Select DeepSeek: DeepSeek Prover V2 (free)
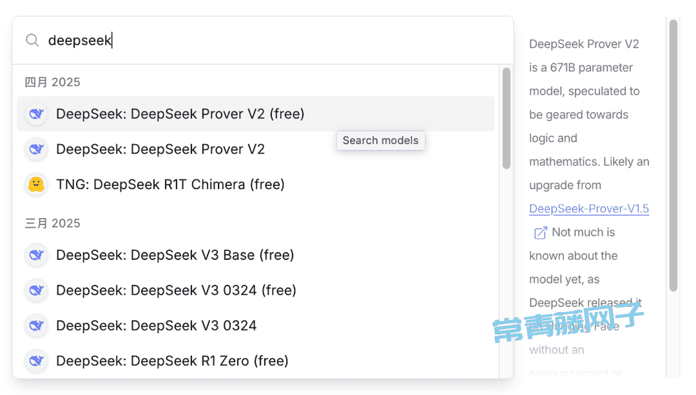This screenshot has width=696, height=395. click(256, 114)
